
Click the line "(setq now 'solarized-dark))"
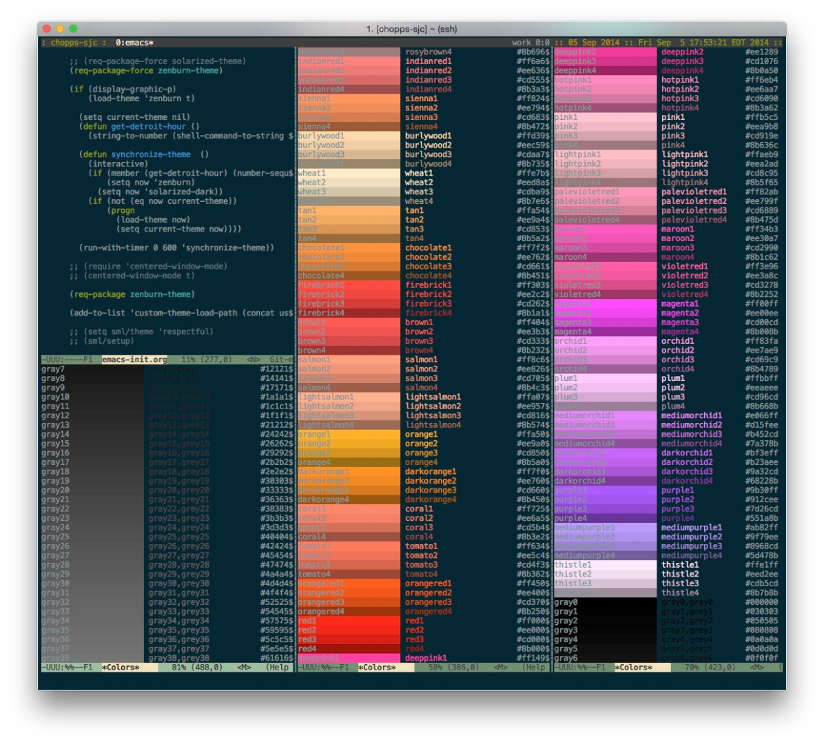pyautogui.click(x=161, y=192)
